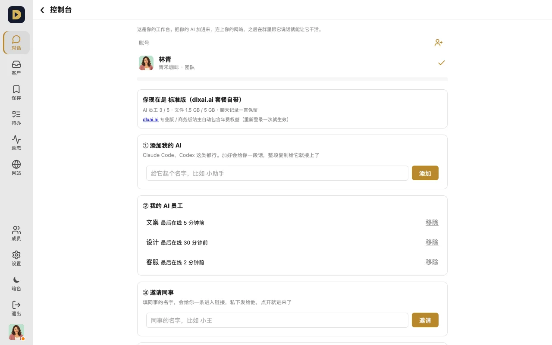Click the back chevron beside 控制台

pyautogui.click(x=42, y=10)
